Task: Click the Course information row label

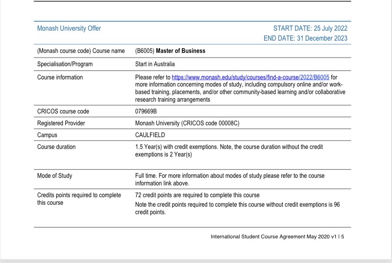Action: [x=60, y=77]
